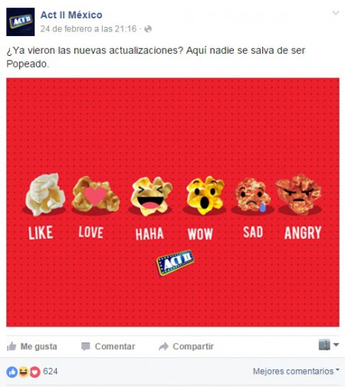This screenshot has height=387, width=345.
Task: Click the white LIKE popcorn in image
Action: click(45, 194)
